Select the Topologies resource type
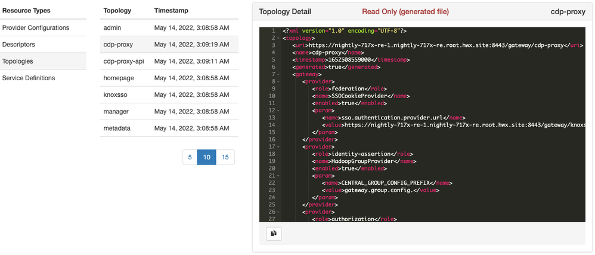This screenshot has height=255, width=595. click(18, 61)
